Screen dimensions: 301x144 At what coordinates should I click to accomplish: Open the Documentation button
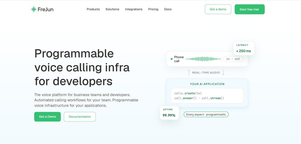tap(80, 117)
